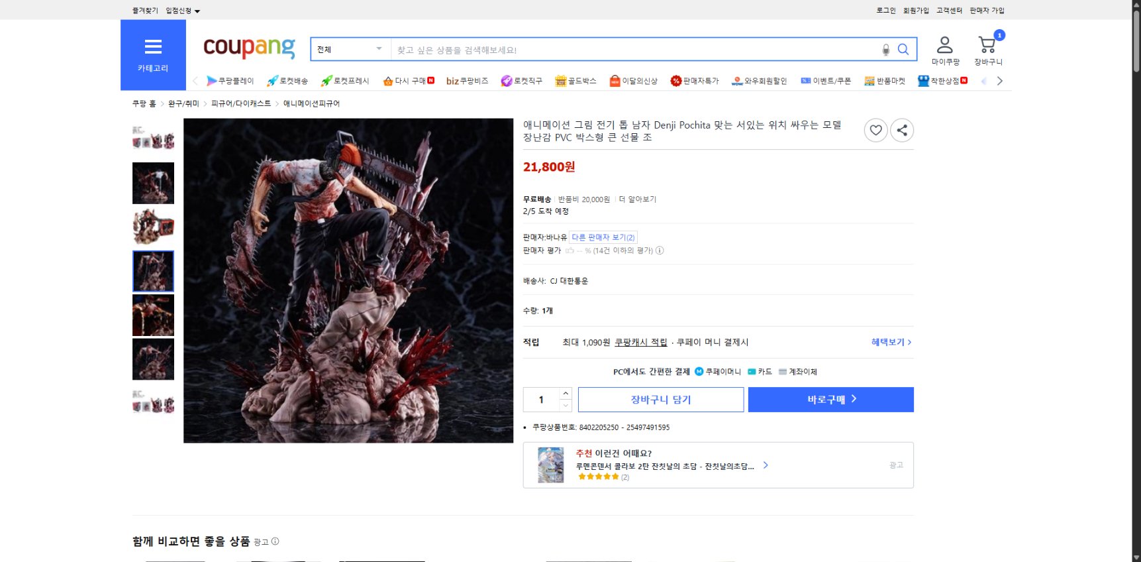This screenshot has width=1141, height=562.
Task: Open 고객센터 in the top bar
Action: click(949, 11)
